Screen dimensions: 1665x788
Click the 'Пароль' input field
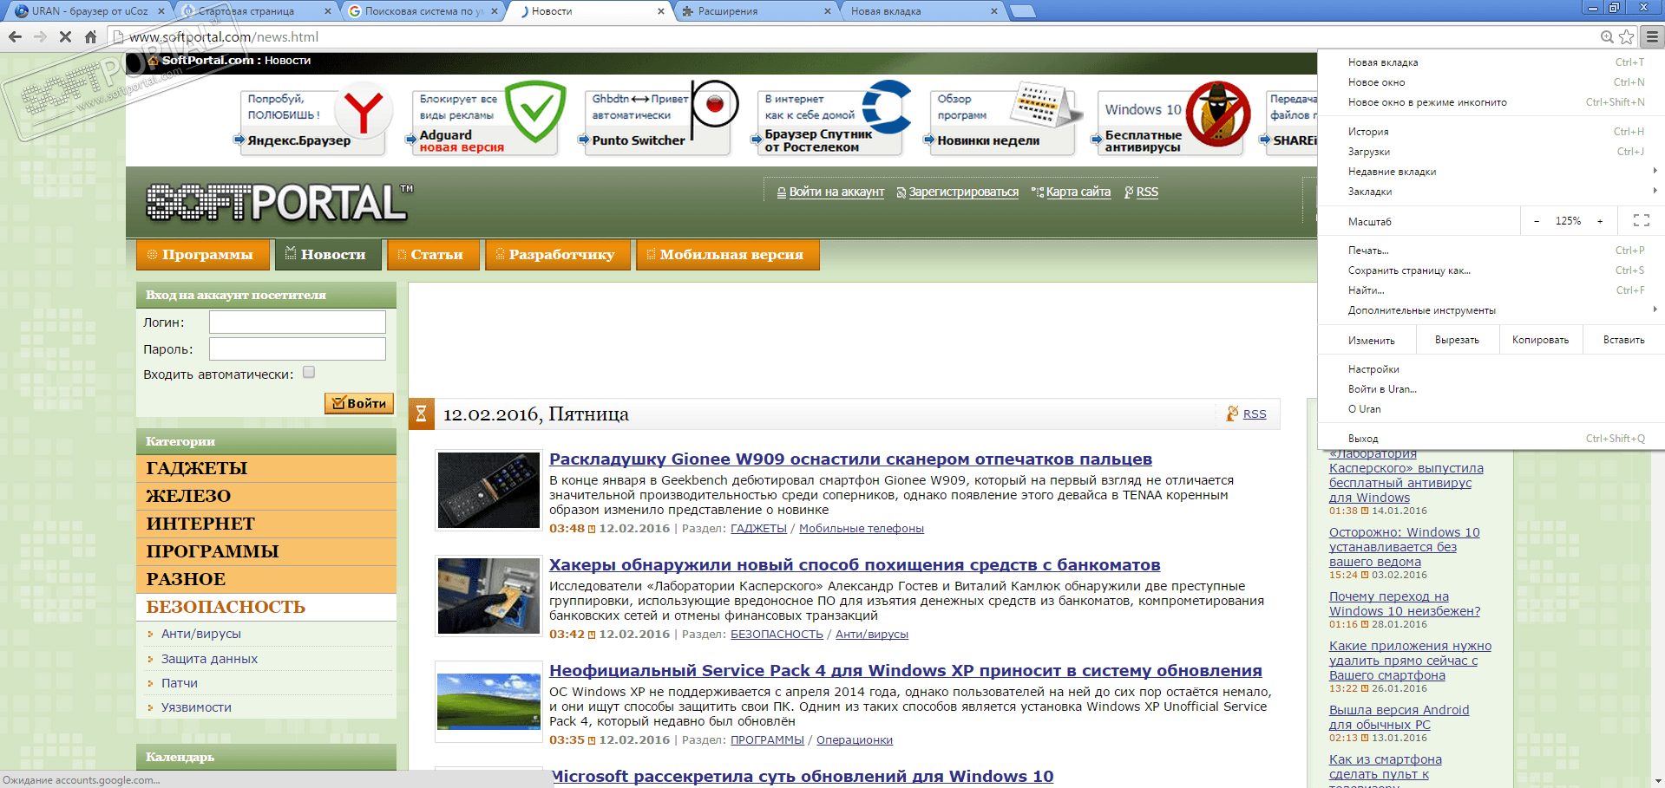[x=298, y=349]
